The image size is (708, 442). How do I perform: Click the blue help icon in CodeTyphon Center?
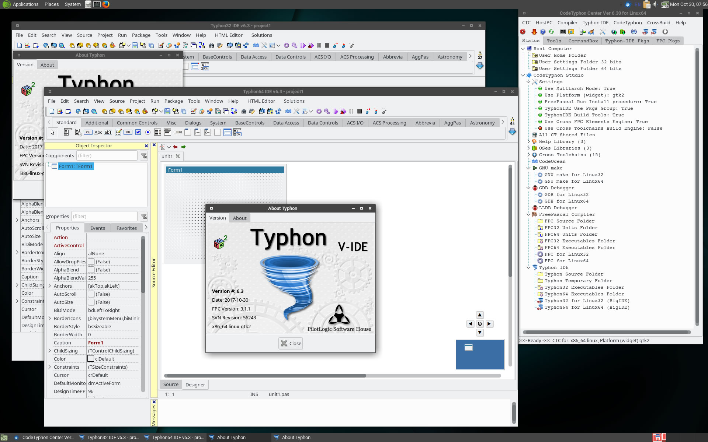[542, 32]
